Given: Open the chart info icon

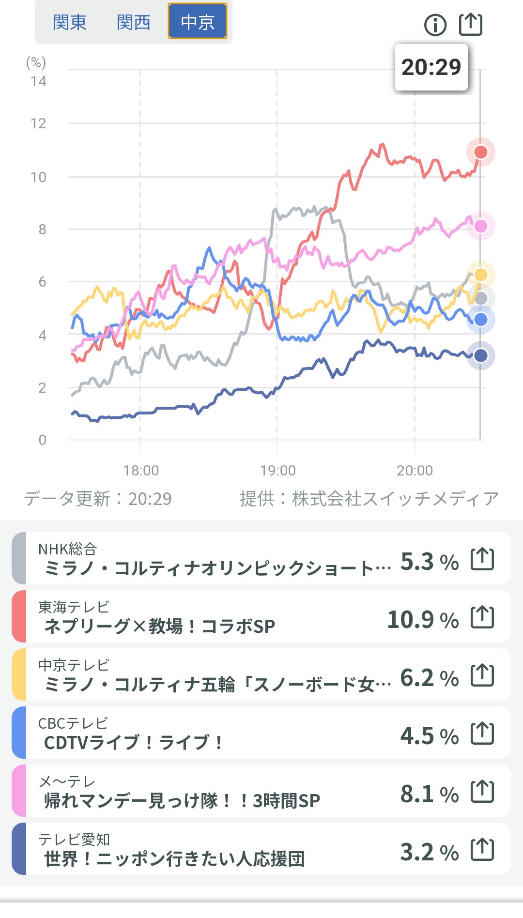Looking at the screenshot, I should pos(435,25).
